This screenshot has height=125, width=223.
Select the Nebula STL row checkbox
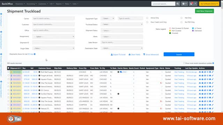(8, 108)
